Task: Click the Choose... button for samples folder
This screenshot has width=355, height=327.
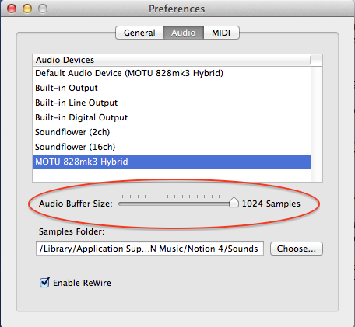Action: [x=297, y=249]
